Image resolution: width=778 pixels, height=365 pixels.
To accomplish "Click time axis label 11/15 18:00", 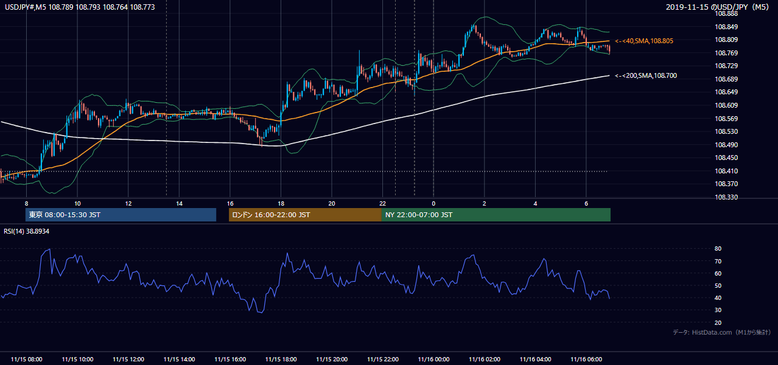I will click(x=281, y=360).
